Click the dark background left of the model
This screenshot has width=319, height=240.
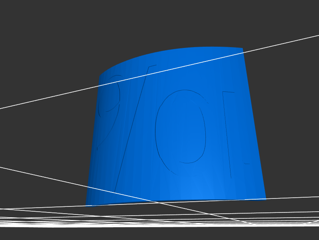[40, 140]
